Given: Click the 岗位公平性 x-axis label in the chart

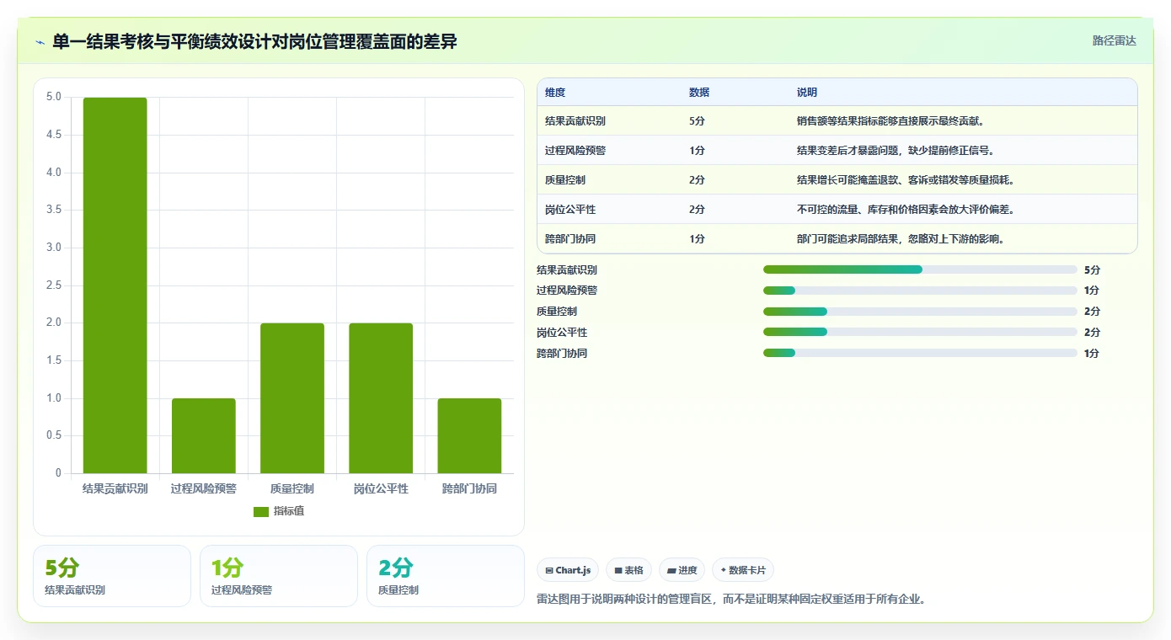Looking at the screenshot, I should (x=381, y=488).
